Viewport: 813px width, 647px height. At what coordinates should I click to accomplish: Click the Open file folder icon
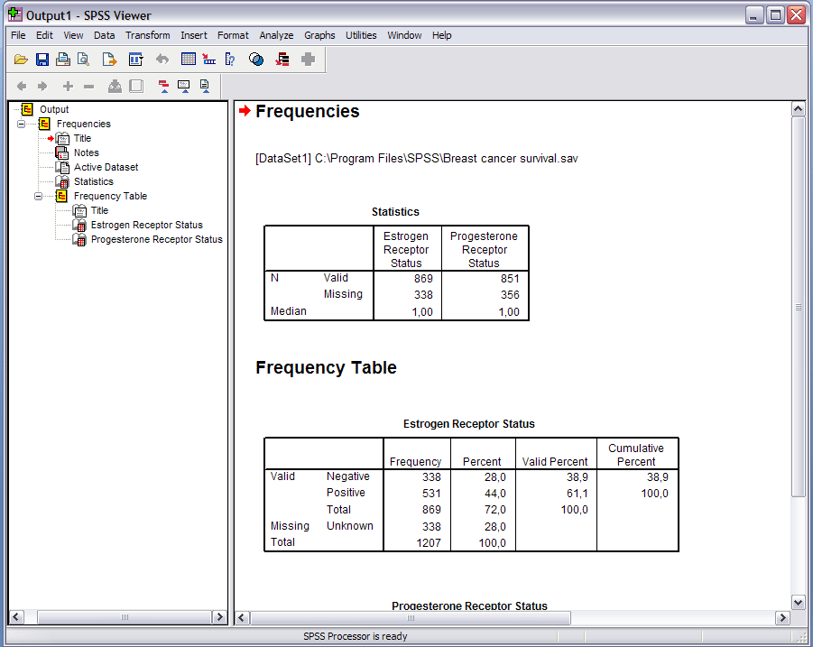(x=21, y=60)
